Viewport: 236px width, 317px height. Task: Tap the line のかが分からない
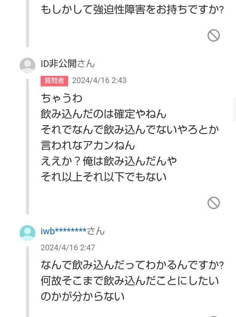click(83, 296)
